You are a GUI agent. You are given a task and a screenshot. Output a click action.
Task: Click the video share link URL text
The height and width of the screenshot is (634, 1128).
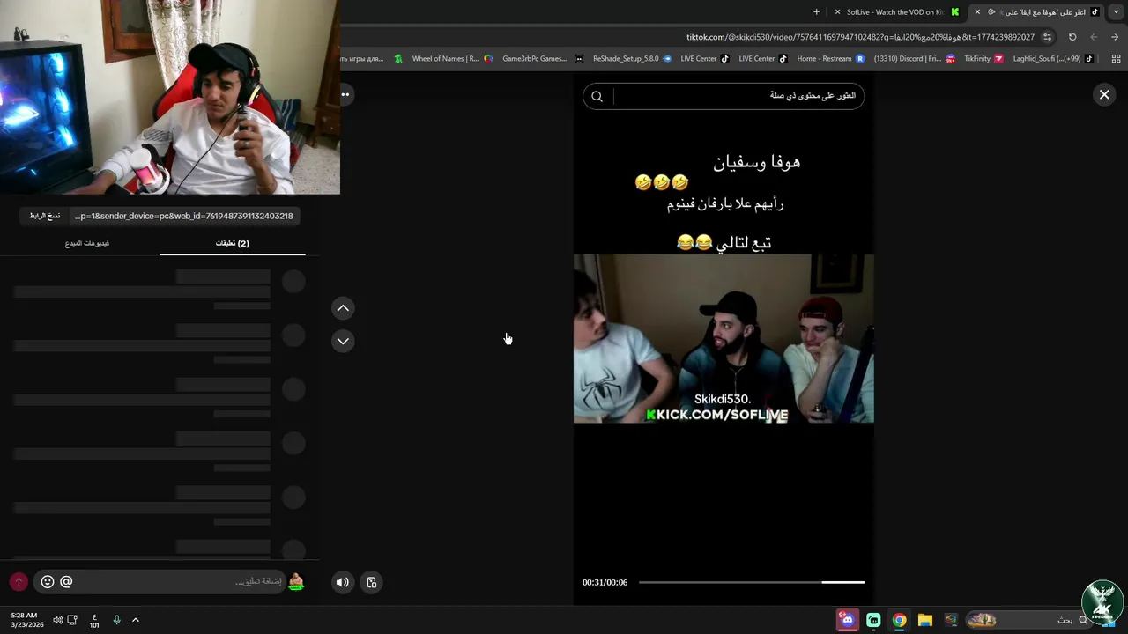183,216
